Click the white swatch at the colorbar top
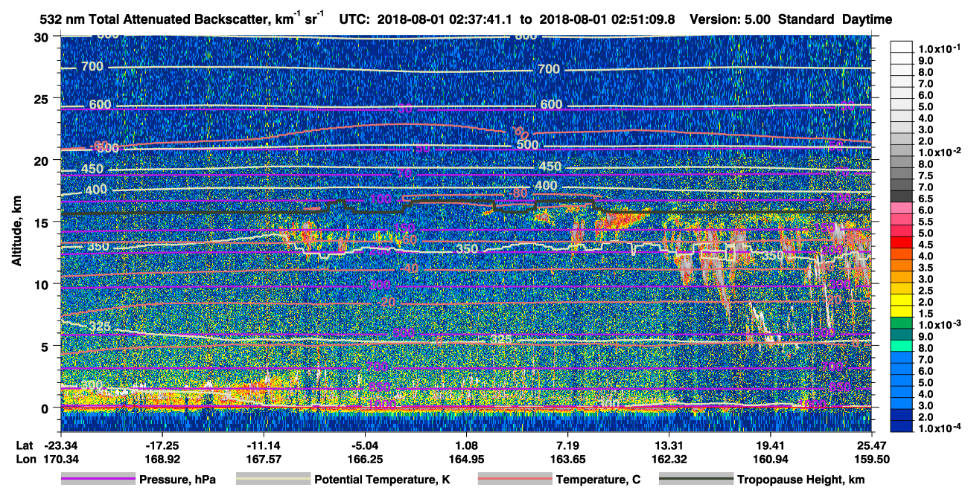 (x=902, y=46)
